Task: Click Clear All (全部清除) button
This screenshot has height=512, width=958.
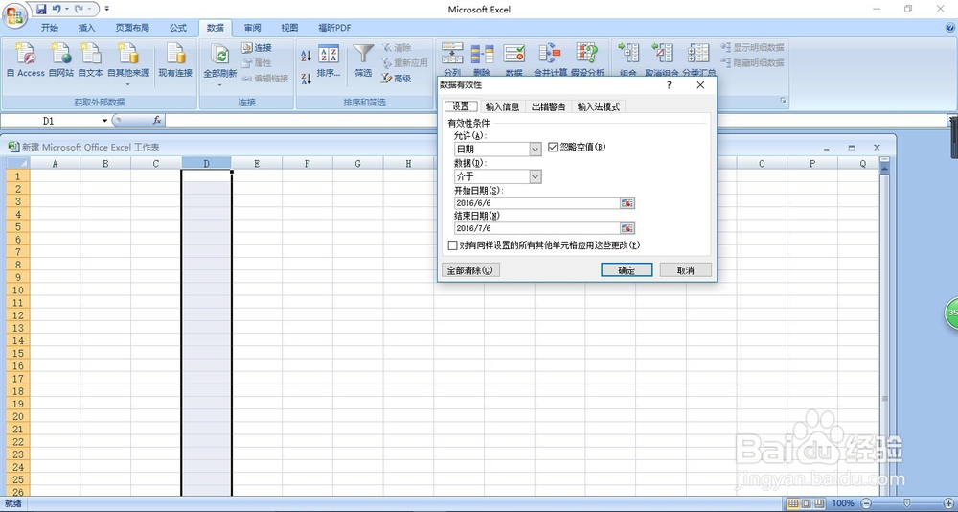Action: pyautogui.click(x=470, y=270)
